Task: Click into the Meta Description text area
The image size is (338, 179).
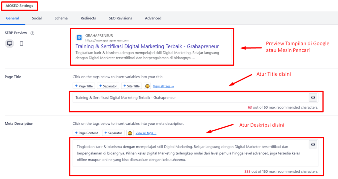Action: 195,153
